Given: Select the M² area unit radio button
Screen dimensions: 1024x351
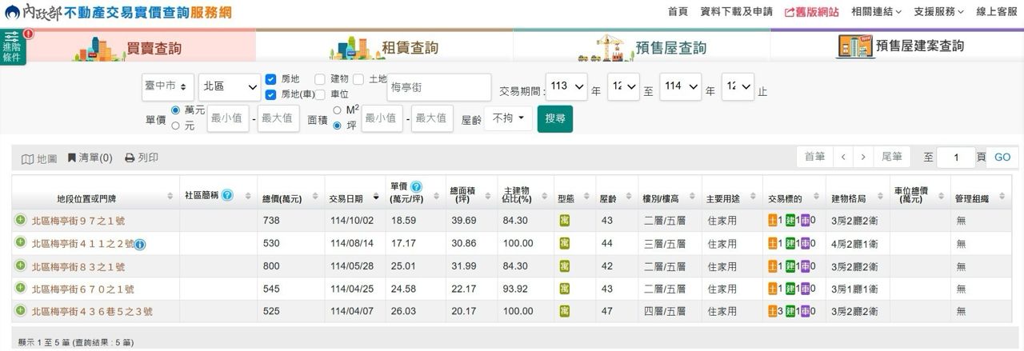Looking at the screenshot, I should (338, 110).
